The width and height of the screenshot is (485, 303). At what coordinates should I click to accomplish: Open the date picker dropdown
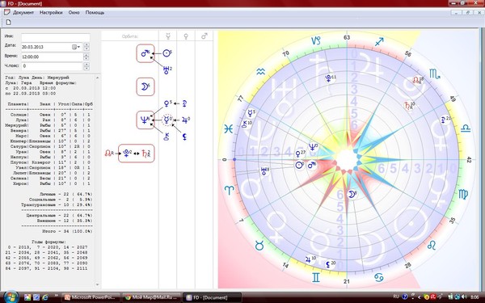(76, 47)
